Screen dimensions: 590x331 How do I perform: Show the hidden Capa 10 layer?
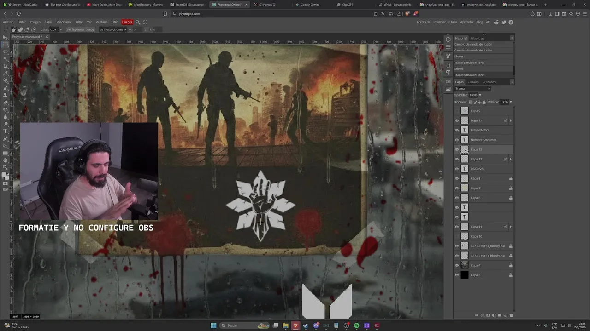457,236
